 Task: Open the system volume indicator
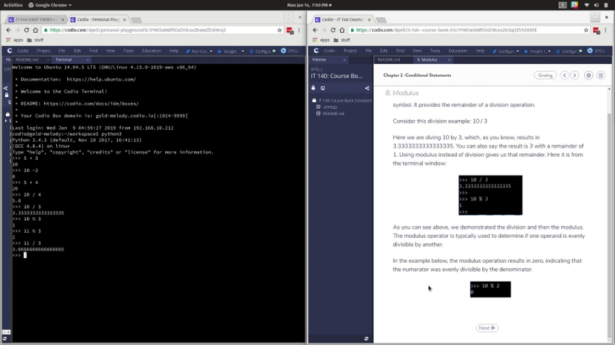596,5
